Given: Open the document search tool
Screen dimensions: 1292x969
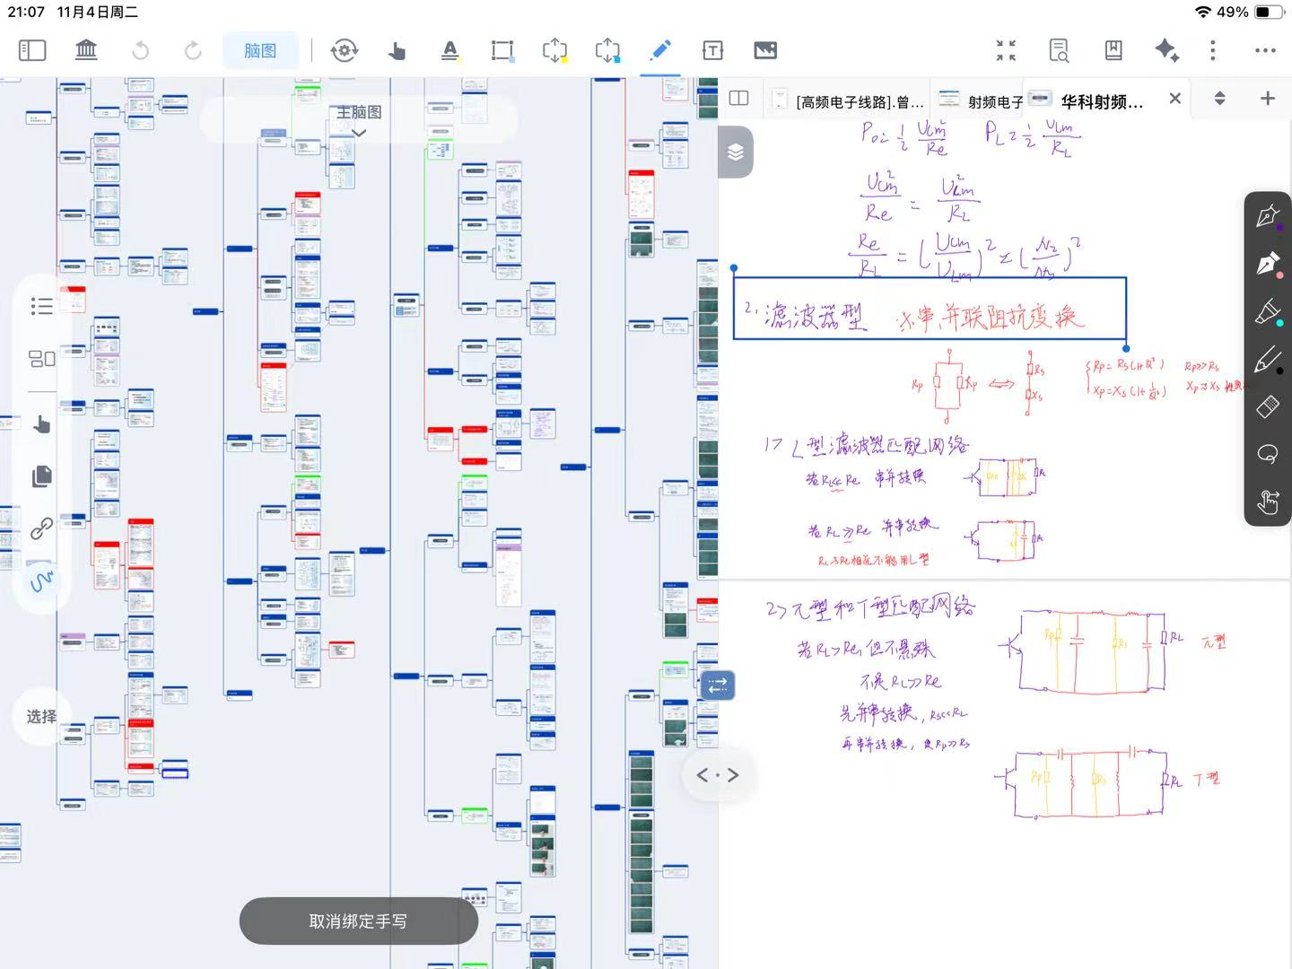Looking at the screenshot, I should click(1059, 50).
